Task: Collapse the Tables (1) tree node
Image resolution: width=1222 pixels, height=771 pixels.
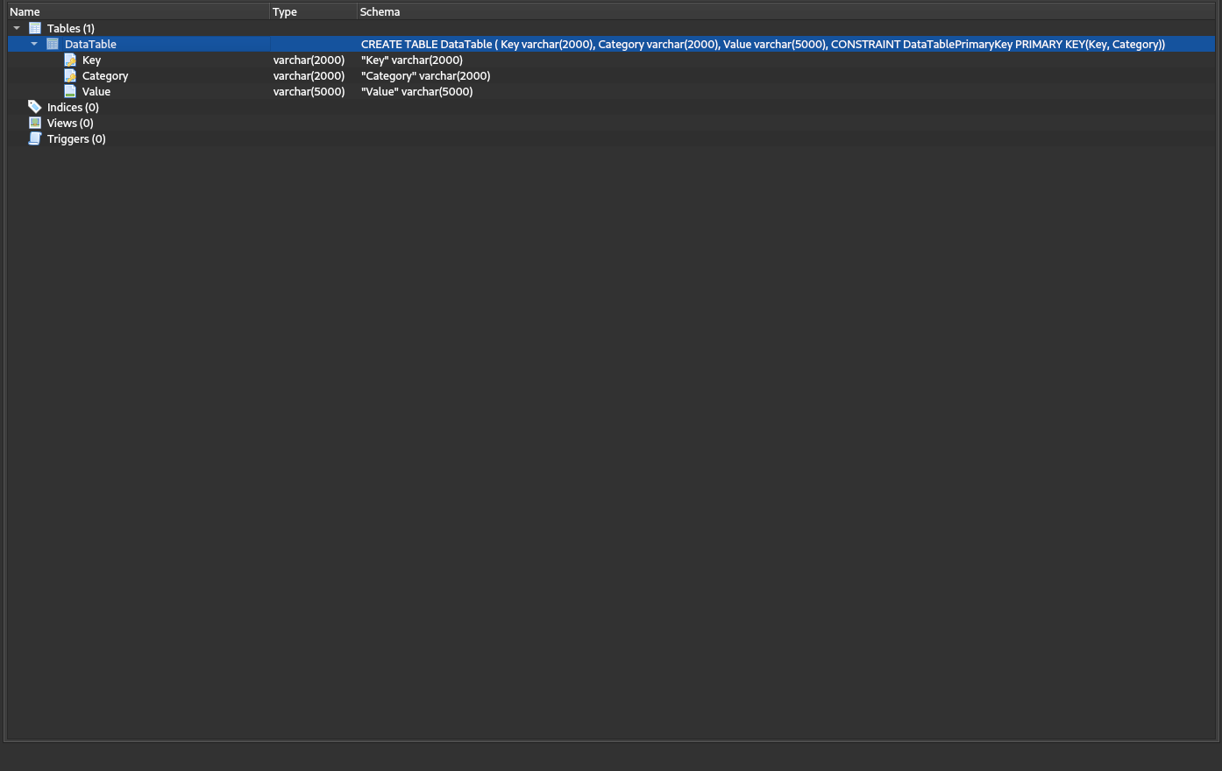Action: [x=17, y=28]
